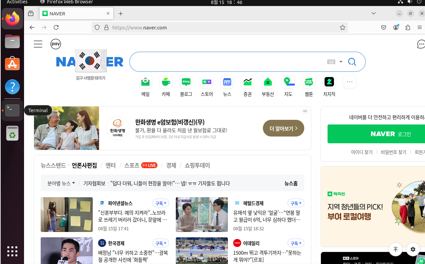This screenshot has height=264, width=425.
Task: Click the NAVER logo with Taegukgi
Action: tap(90, 61)
